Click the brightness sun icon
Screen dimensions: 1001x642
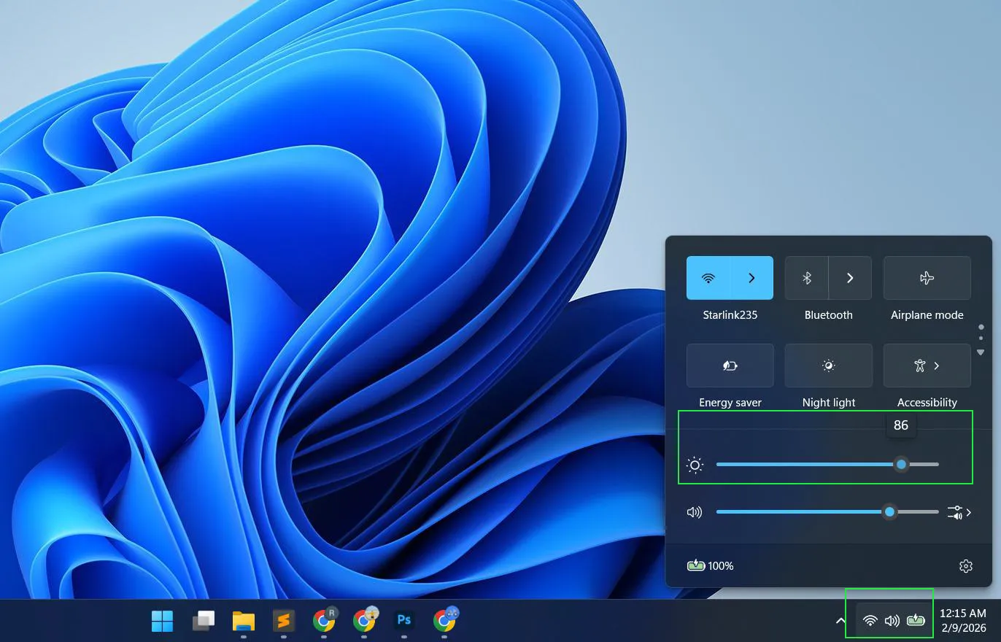695,465
